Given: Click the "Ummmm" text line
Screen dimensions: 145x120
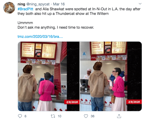Looking at the screenshot, I should pyautogui.click(x=25, y=23).
